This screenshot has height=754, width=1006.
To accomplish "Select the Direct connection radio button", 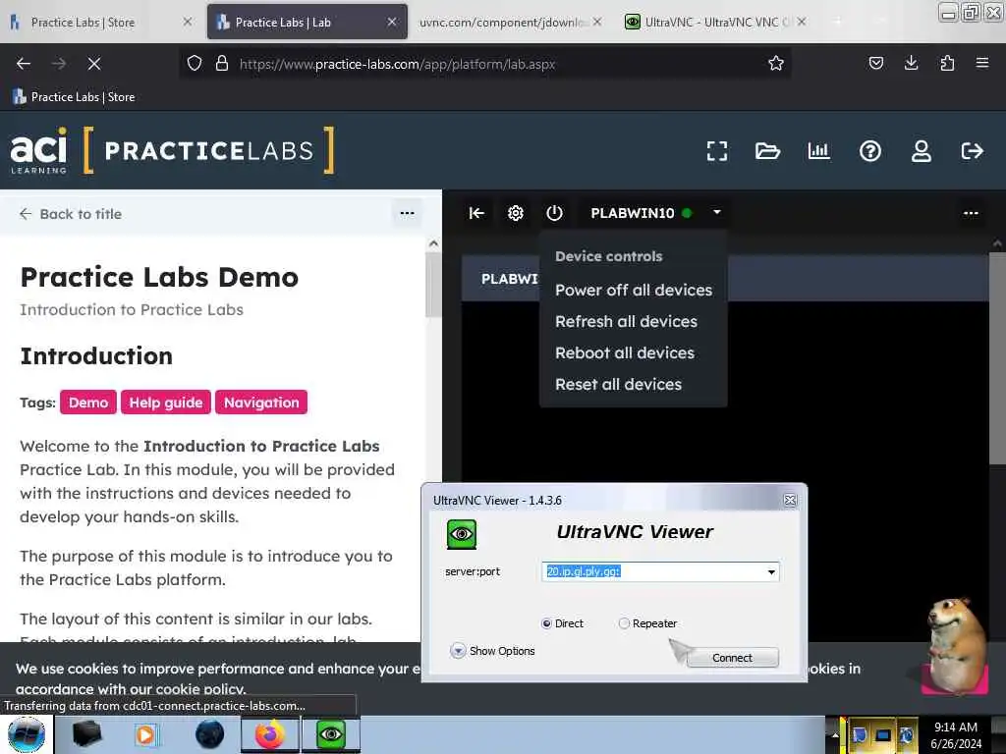I will click(x=546, y=623).
